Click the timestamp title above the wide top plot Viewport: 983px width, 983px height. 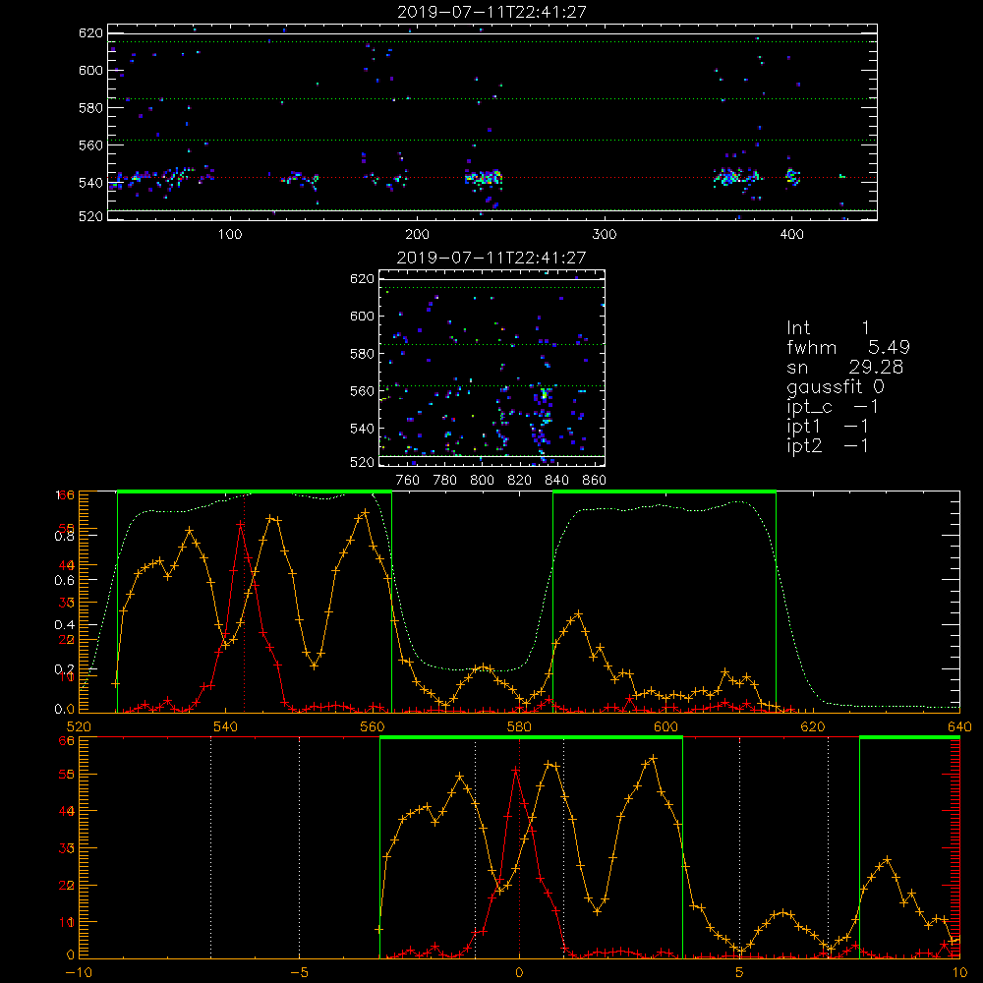pyautogui.click(x=491, y=12)
